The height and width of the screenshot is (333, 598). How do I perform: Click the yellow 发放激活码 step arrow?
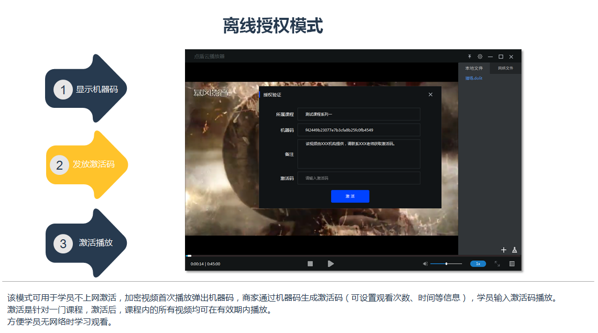tap(84, 164)
